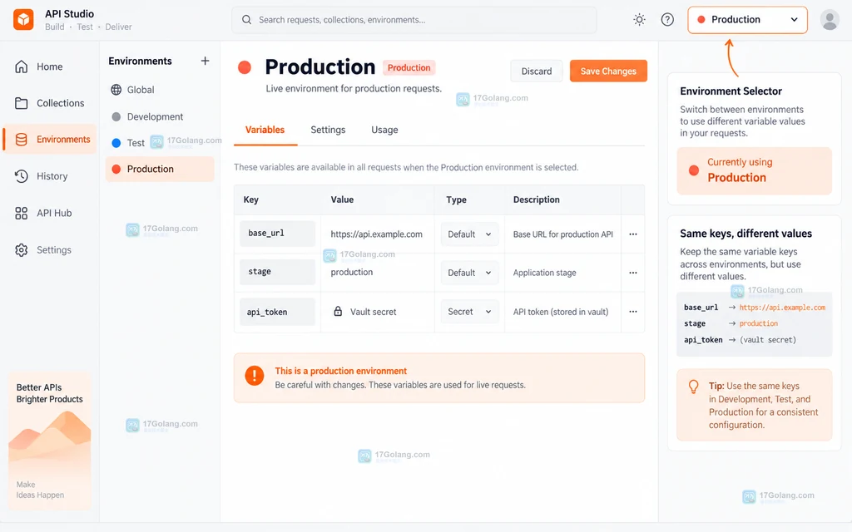Expand the Type dropdown for base_url
This screenshot has width=852, height=532.
[469, 234]
